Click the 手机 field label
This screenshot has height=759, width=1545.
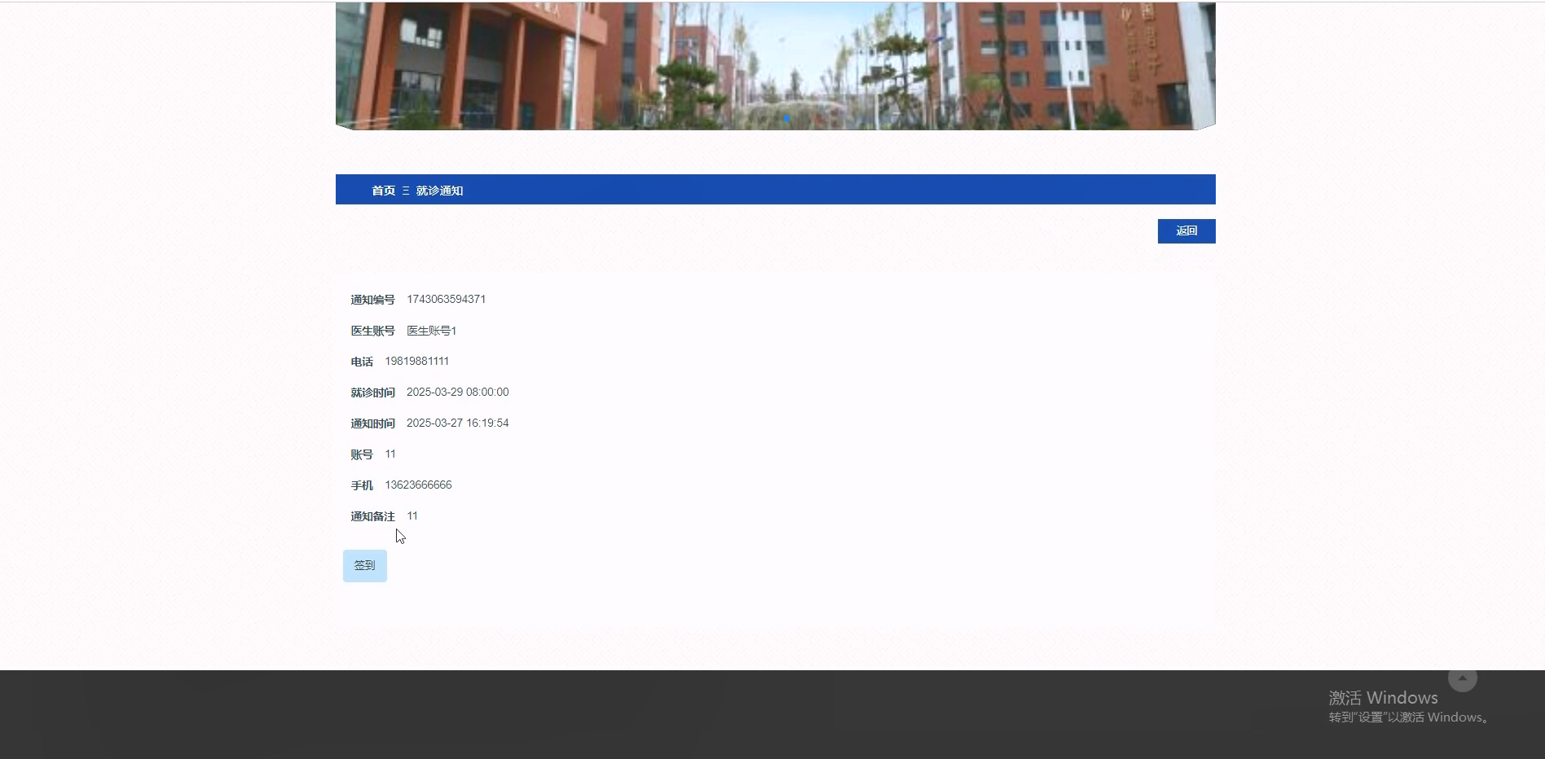point(362,485)
